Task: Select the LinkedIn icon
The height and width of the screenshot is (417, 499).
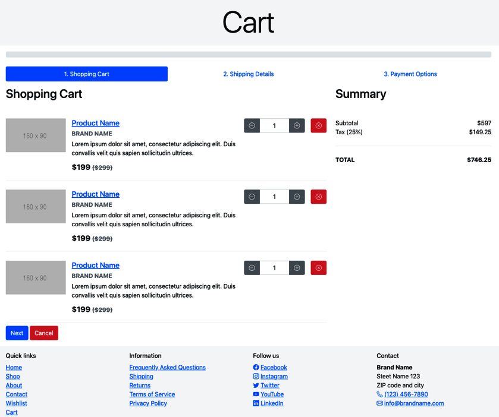Action: click(256, 403)
